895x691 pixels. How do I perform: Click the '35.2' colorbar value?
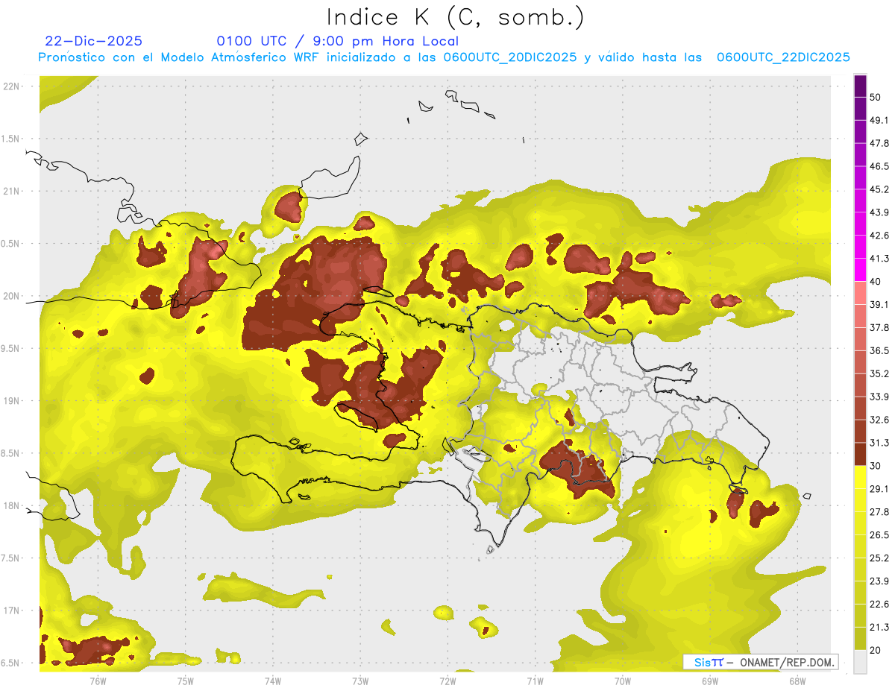pyautogui.click(x=879, y=374)
